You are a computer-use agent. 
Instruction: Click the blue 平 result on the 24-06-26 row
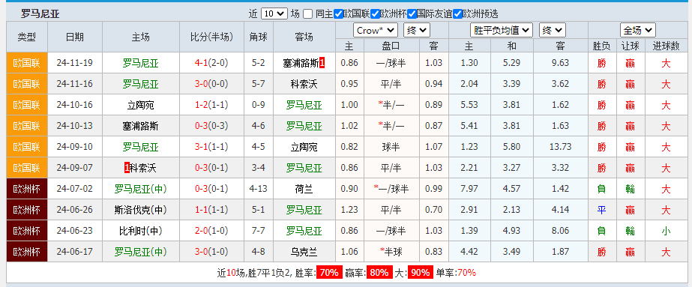click(x=601, y=210)
